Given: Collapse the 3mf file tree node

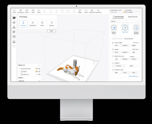Looking at the screenshot, I should (19, 69).
